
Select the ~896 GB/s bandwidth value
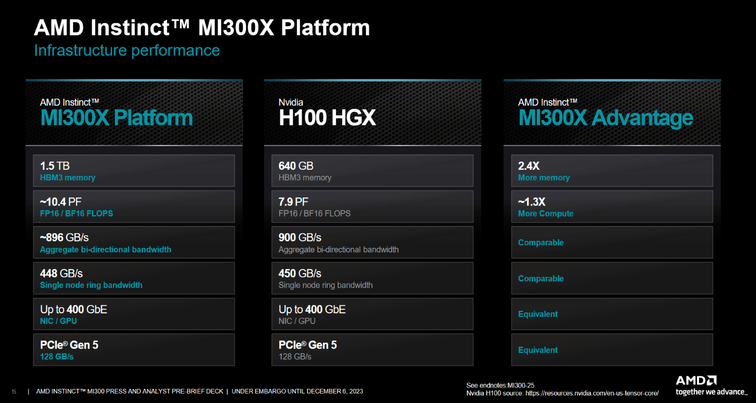(64, 237)
